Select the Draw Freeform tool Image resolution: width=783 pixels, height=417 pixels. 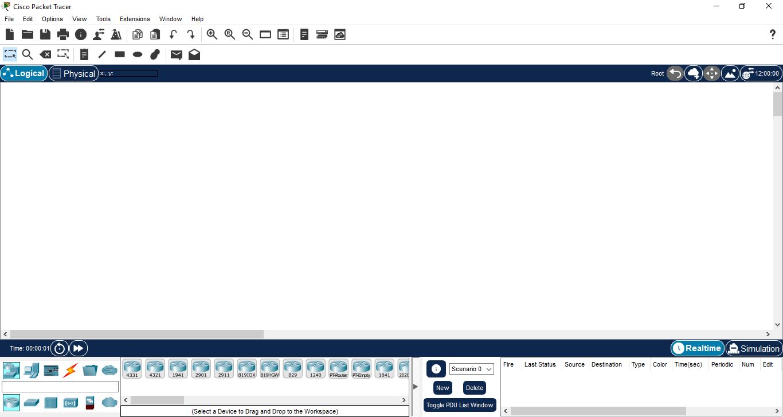[155, 54]
